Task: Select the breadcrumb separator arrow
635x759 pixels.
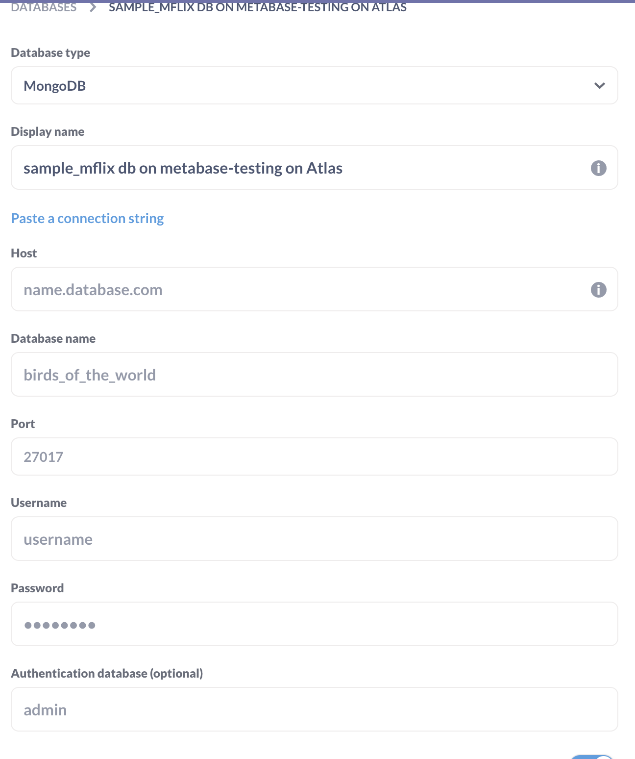Action: click(x=92, y=7)
